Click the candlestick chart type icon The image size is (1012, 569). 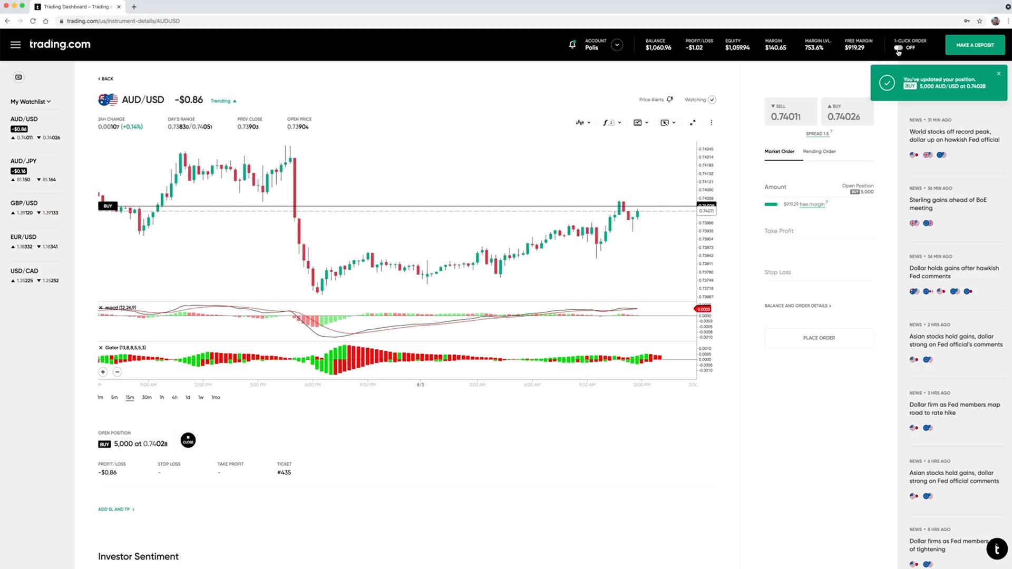[580, 122]
